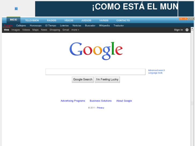Switch to the VÍDEOS tab
This screenshot has width=195, height=146.
click(x=69, y=20)
